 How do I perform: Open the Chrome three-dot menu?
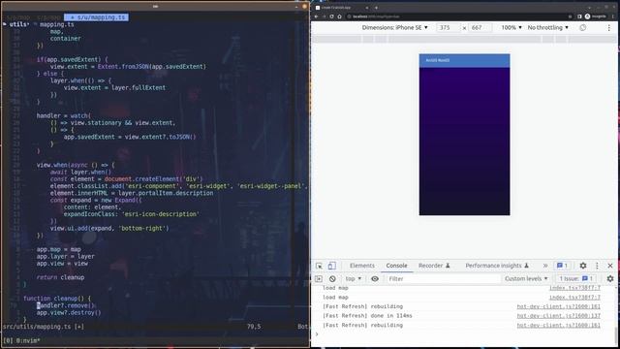point(613,16)
